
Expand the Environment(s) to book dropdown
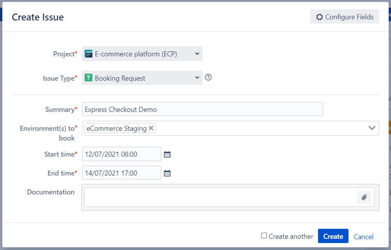(371, 128)
